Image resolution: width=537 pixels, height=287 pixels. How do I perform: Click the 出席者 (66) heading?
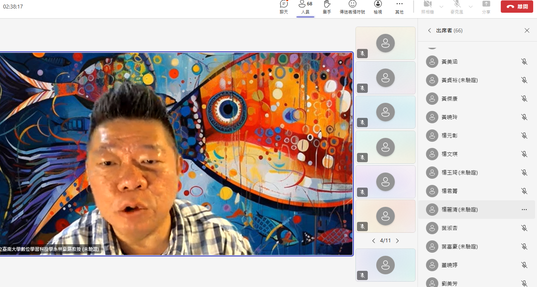tap(449, 30)
